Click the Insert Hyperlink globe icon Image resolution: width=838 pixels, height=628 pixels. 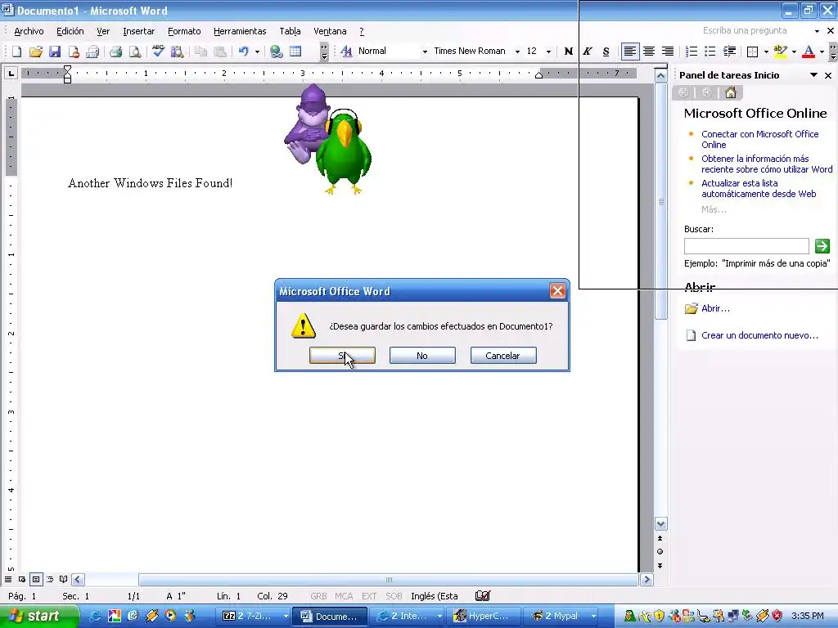pyautogui.click(x=277, y=52)
